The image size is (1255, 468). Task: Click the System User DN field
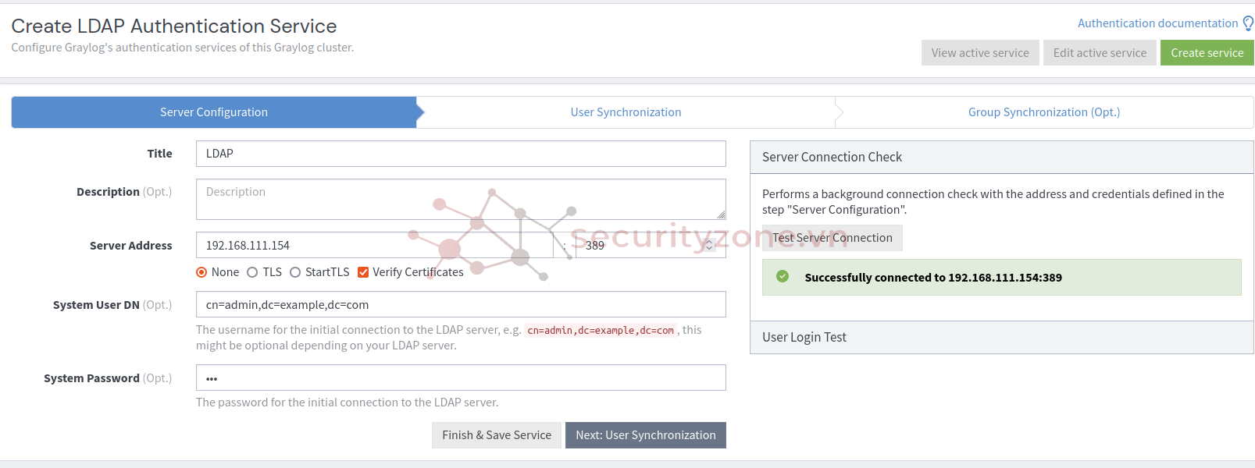coord(461,304)
